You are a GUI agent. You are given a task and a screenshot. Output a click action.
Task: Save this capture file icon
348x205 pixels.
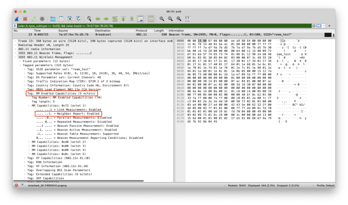(x=61, y=19)
